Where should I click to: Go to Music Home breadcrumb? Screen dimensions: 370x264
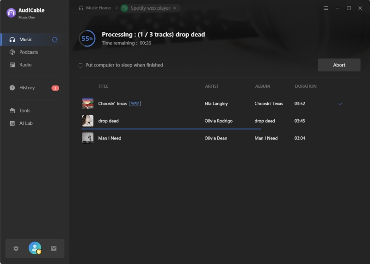(95, 8)
